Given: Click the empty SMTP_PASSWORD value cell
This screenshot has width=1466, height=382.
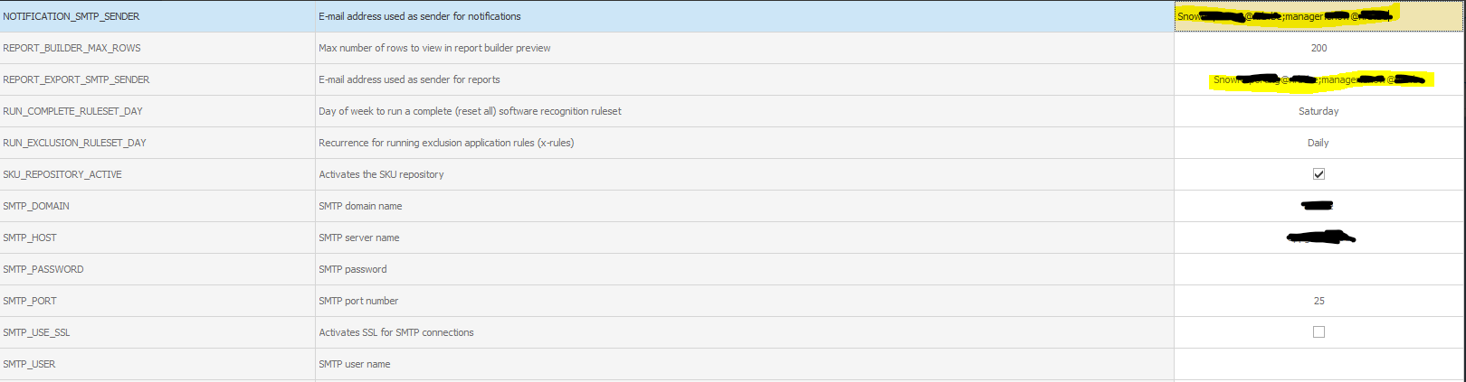Looking at the screenshot, I should [x=1318, y=269].
